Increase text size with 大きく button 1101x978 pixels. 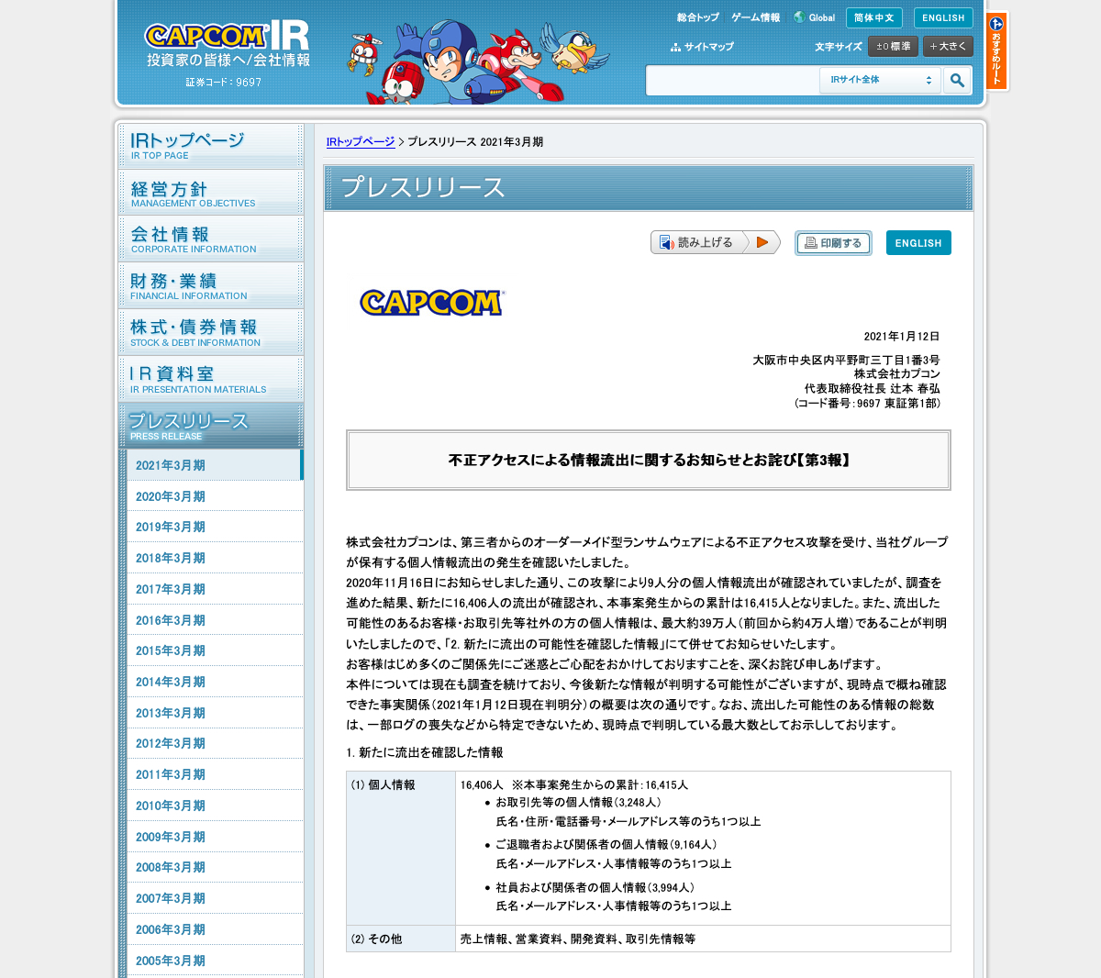(x=948, y=46)
